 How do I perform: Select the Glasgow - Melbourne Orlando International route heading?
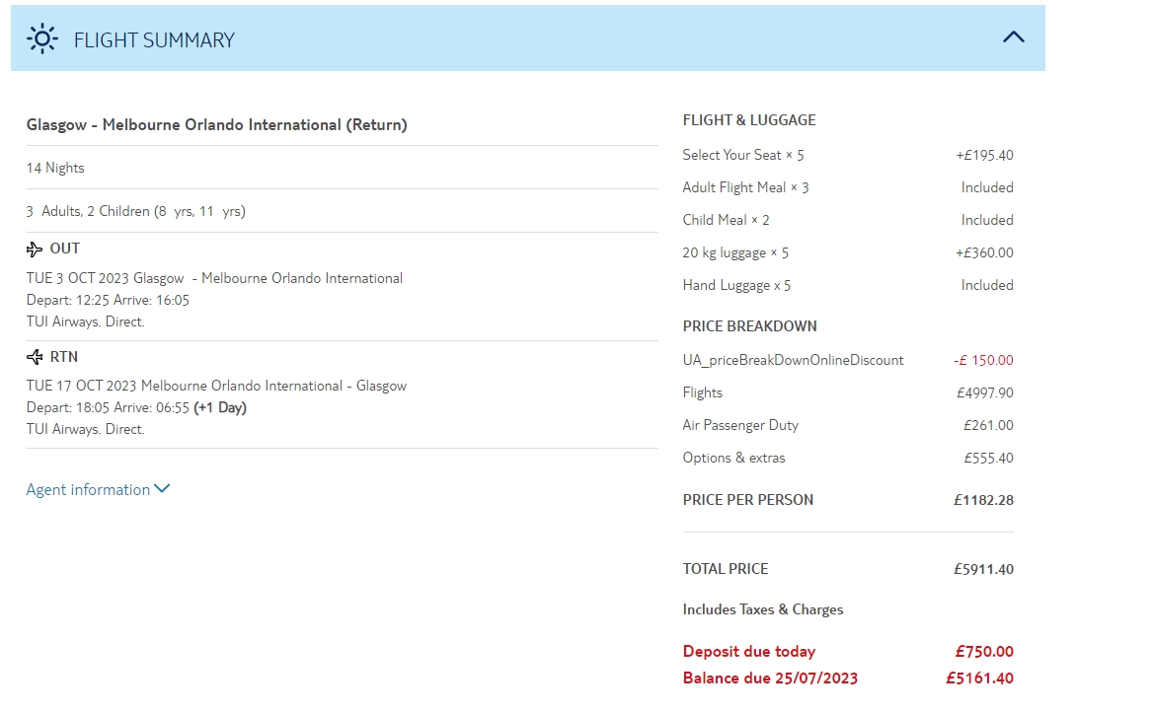[216, 125]
